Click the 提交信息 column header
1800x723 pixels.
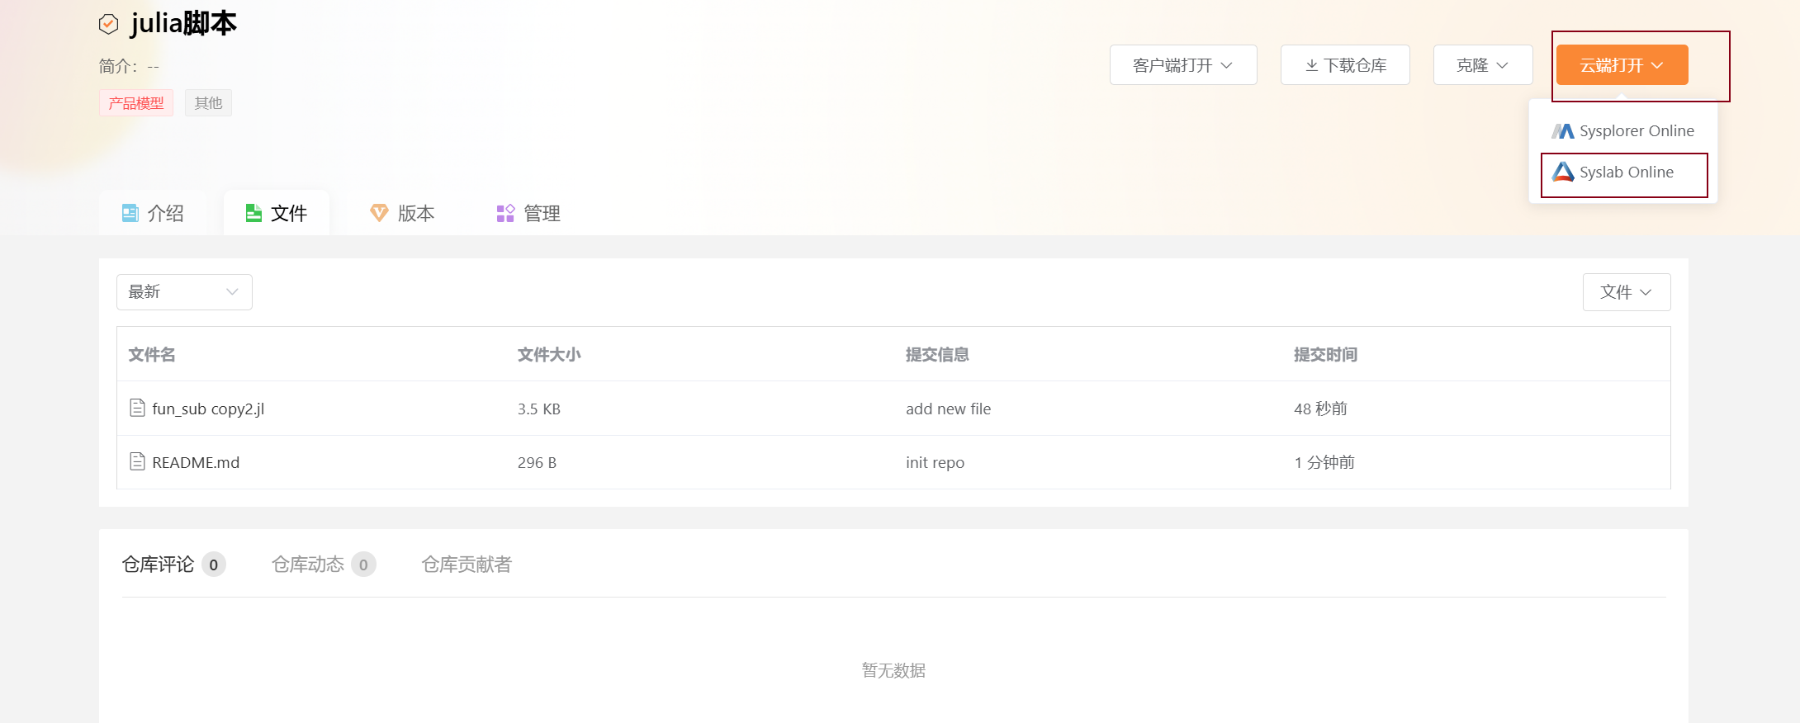[x=937, y=354]
